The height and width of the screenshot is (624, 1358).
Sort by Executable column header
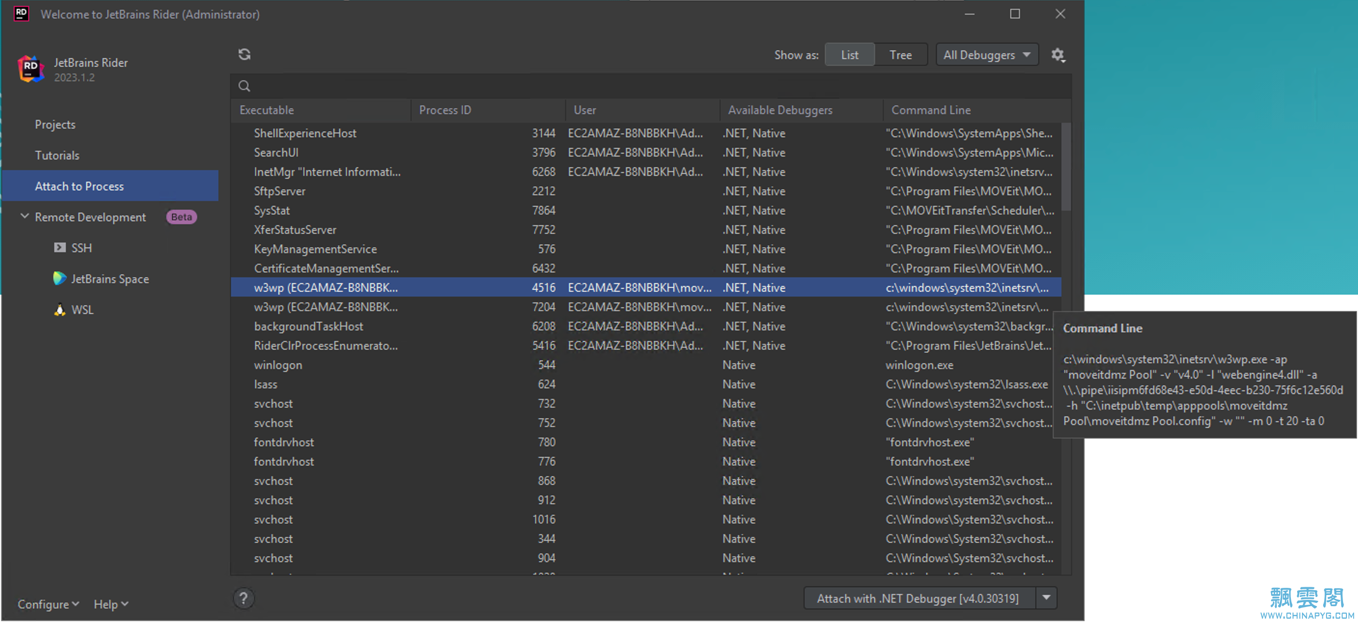(321, 110)
